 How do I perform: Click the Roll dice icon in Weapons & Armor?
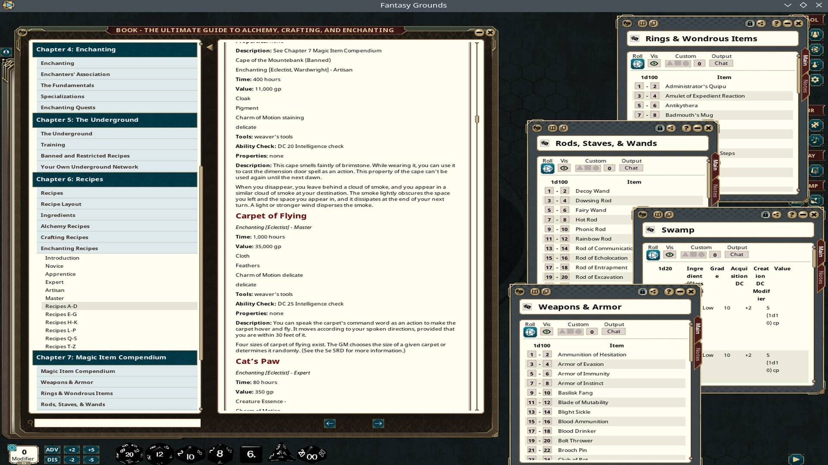point(530,332)
